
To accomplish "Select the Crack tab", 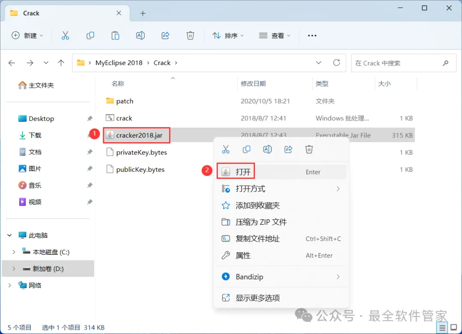I will coord(67,13).
